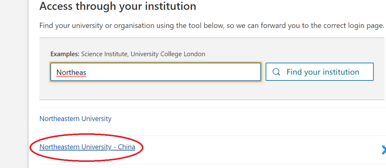The height and width of the screenshot is (168, 386).
Task: Click the magnifying glass search icon
Action: coord(276,72)
